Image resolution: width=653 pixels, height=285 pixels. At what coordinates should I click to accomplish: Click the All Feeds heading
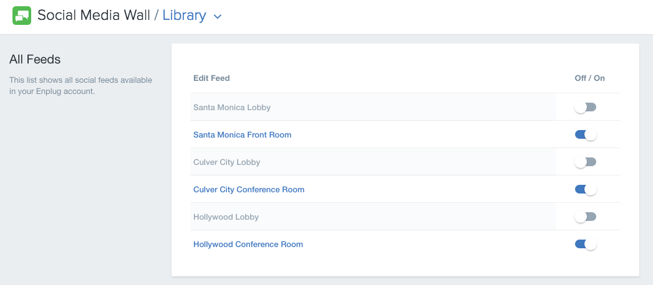coord(35,59)
